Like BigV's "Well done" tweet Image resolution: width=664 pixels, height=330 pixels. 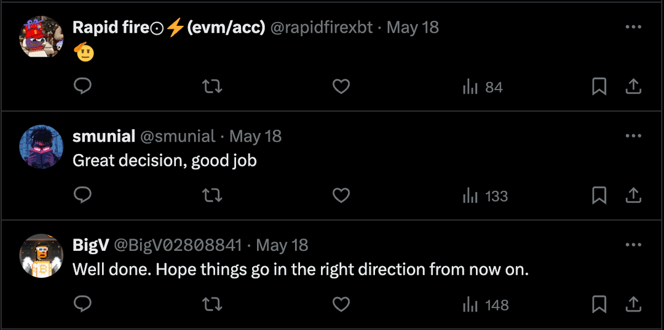pos(341,304)
